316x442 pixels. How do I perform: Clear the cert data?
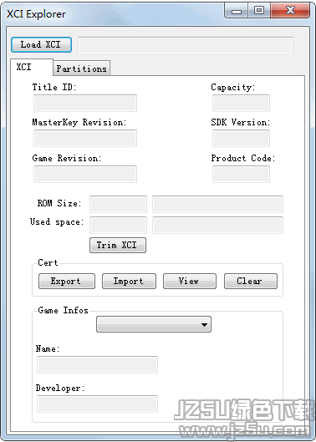coord(251,281)
